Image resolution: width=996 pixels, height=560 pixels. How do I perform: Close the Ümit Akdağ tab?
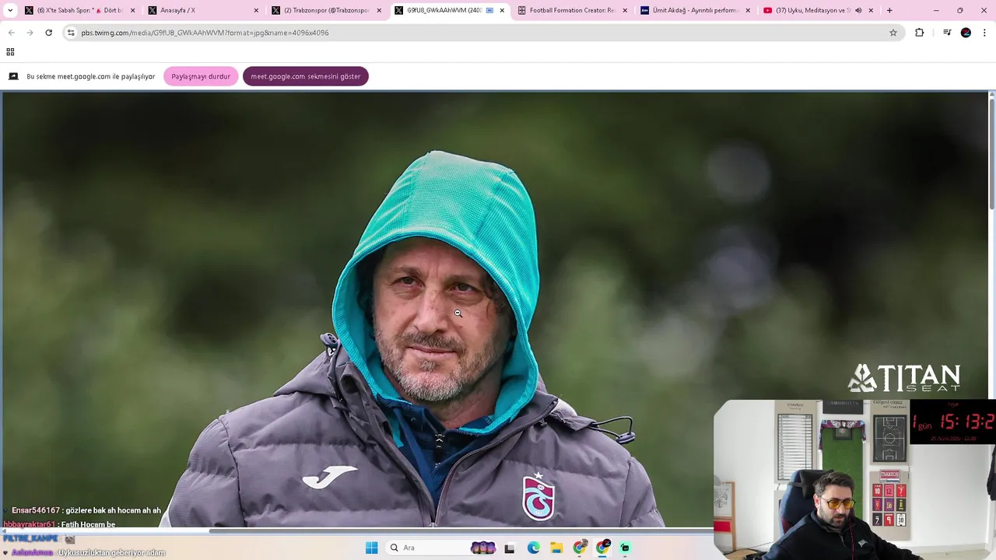point(748,10)
